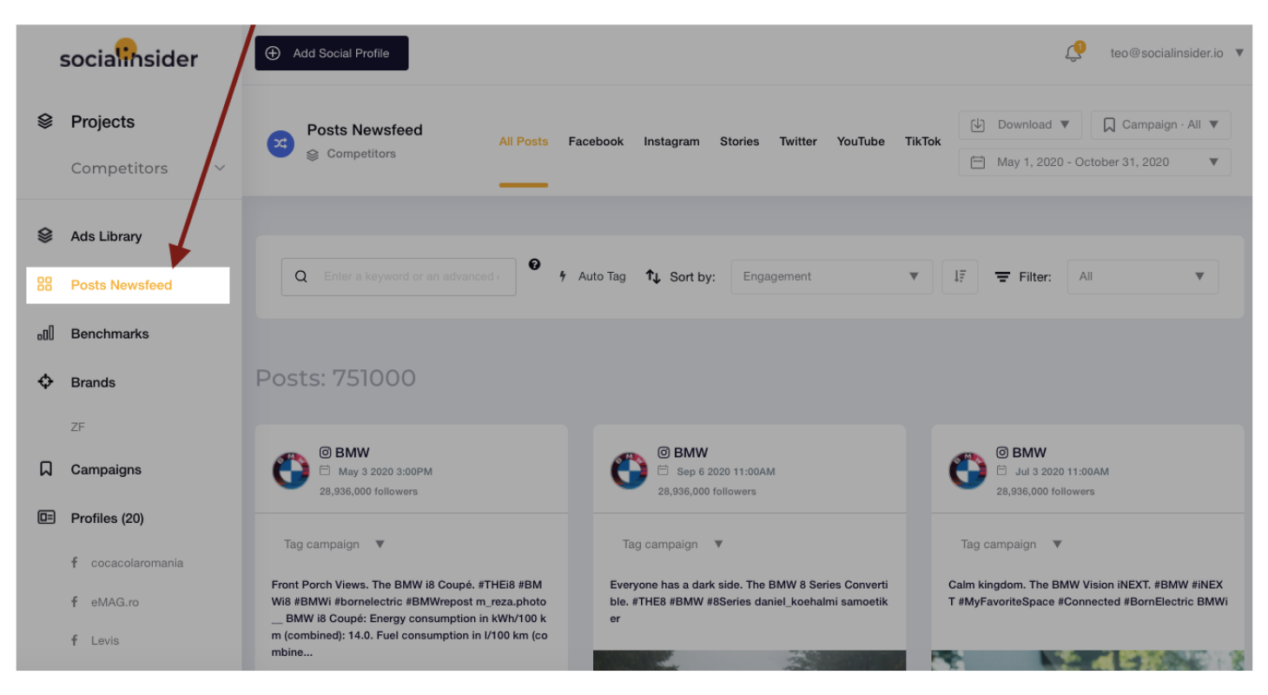Switch to the Instagram tab
Image resolution: width=1268 pixels, height=695 pixels.
671,142
